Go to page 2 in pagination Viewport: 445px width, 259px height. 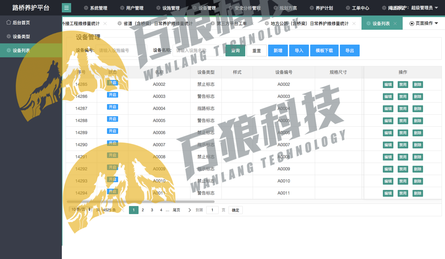click(143, 210)
